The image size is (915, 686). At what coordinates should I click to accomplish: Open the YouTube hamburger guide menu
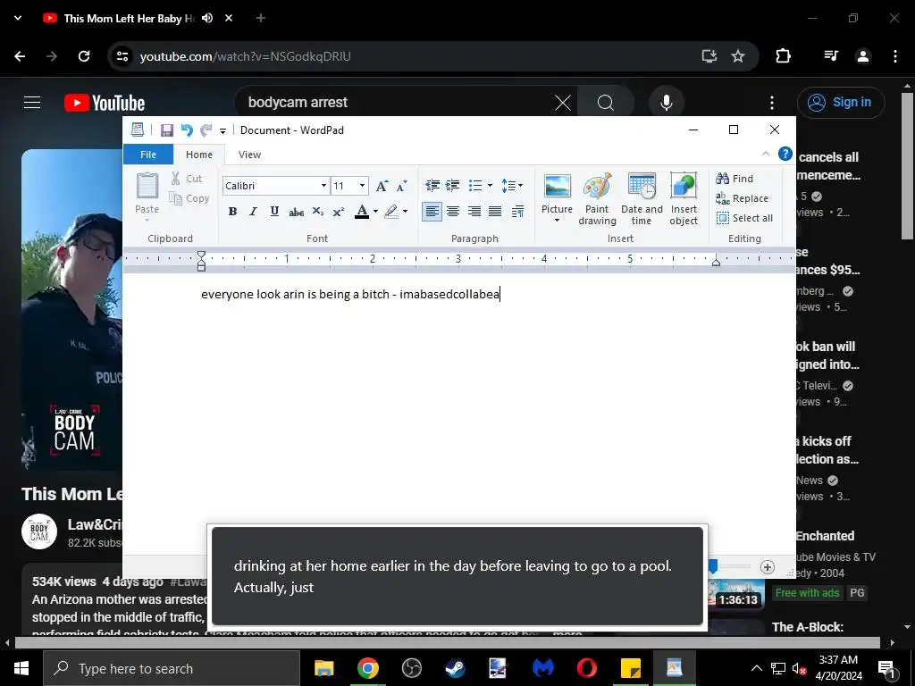tap(32, 103)
